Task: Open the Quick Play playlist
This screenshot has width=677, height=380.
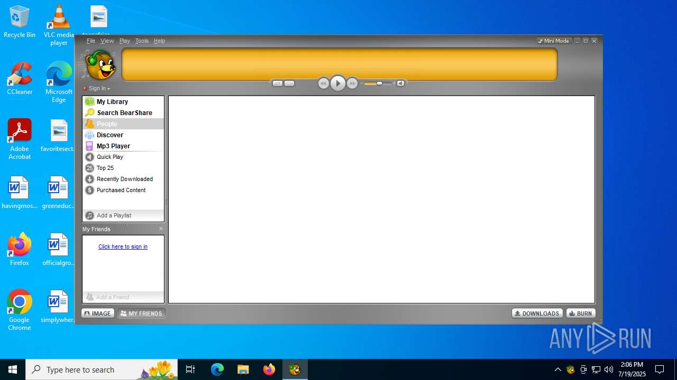Action: coord(123,157)
